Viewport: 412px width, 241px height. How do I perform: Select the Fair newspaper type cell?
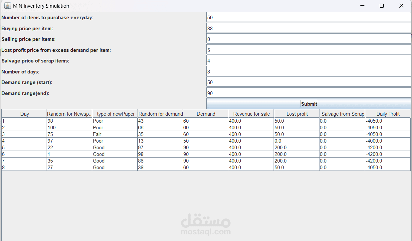coord(115,134)
